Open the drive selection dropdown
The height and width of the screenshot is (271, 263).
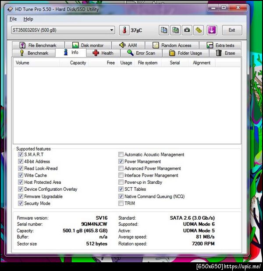(x=63, y=30)
